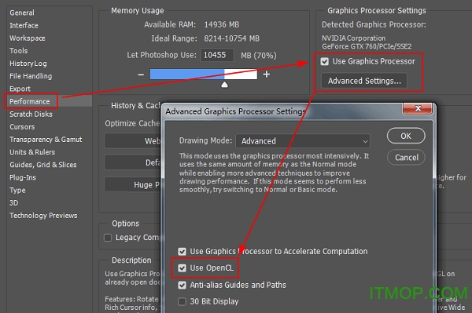Open Guides, Grid & Slices preferences

[42, 165]
